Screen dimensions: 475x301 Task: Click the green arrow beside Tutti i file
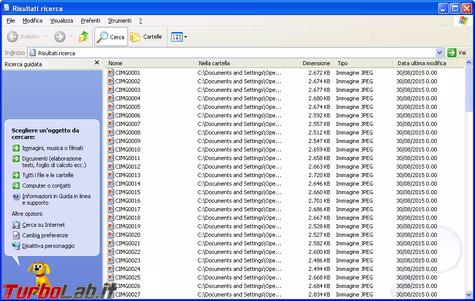[16, 175]
